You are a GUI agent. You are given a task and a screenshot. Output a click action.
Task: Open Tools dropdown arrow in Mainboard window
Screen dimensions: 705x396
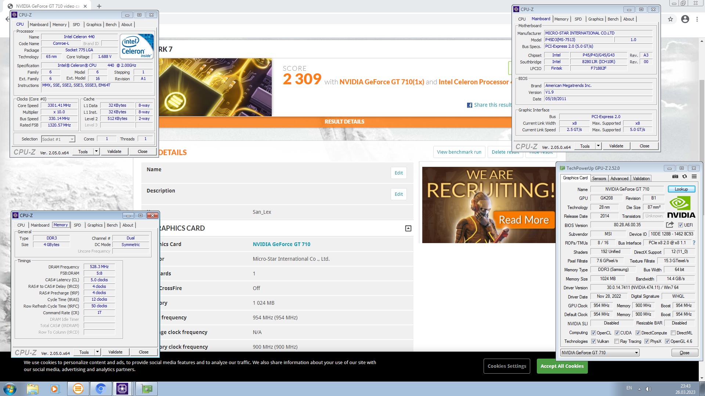coord(598,146)
